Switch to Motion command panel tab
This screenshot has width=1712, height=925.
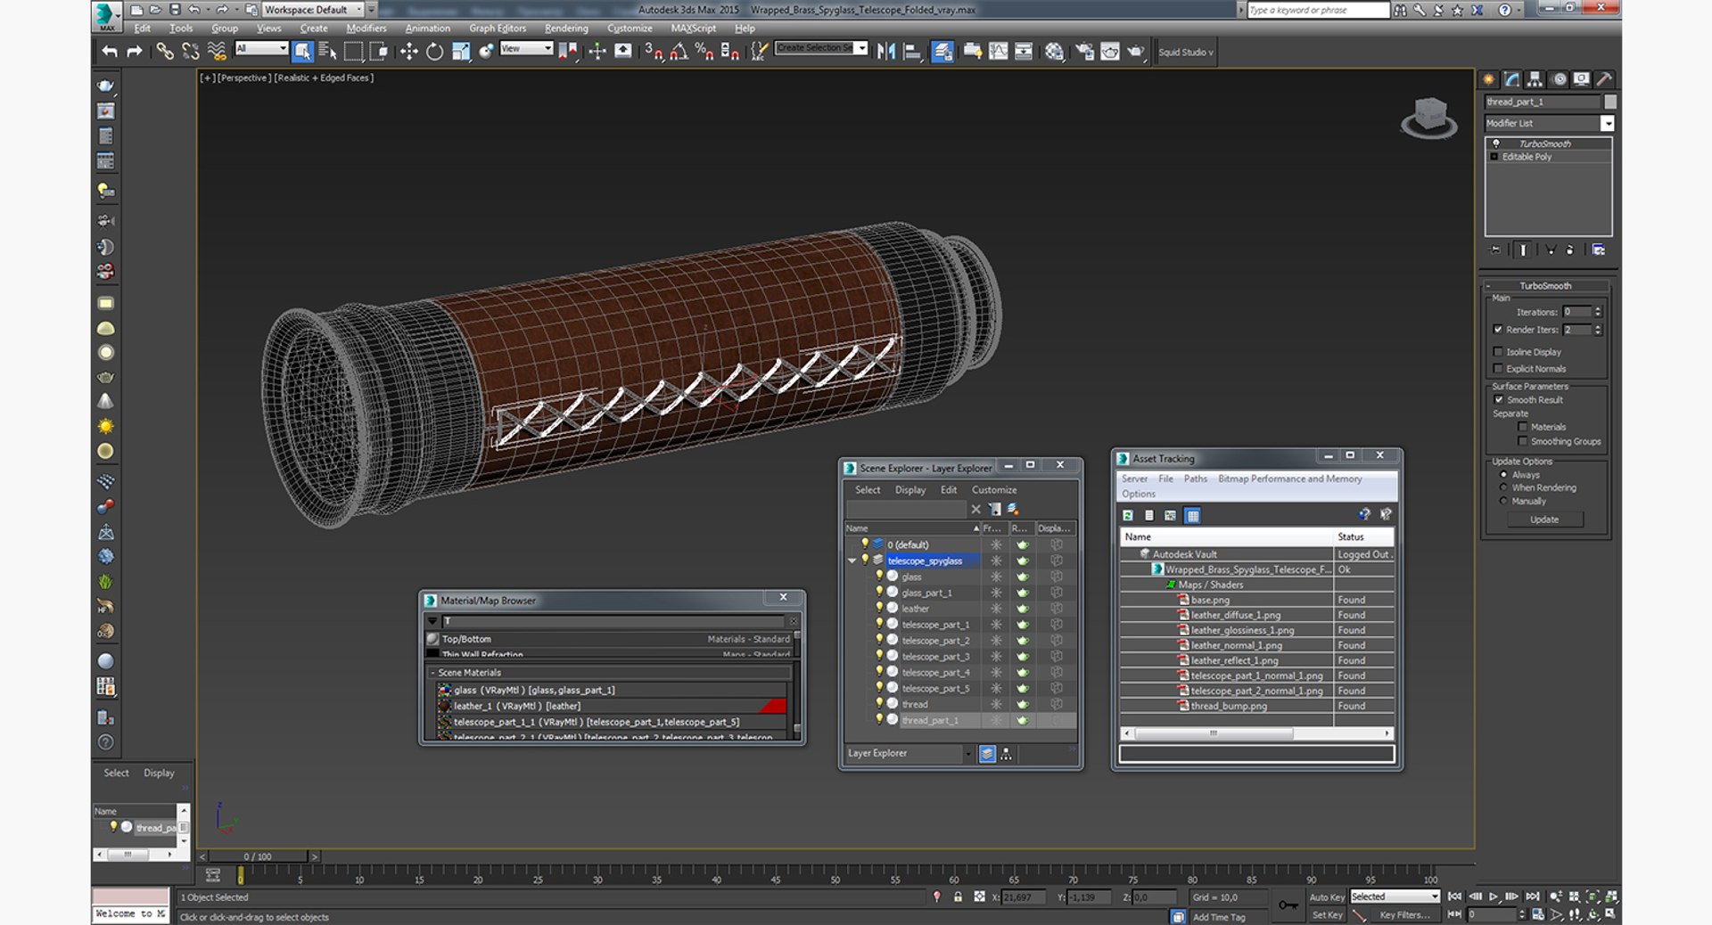(x=1559, y=79)
